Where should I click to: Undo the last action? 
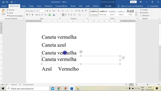point(7,2)
